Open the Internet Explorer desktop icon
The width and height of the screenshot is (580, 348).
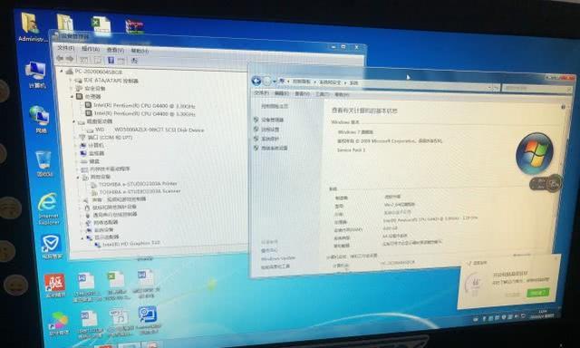click(x=48, y=208)
